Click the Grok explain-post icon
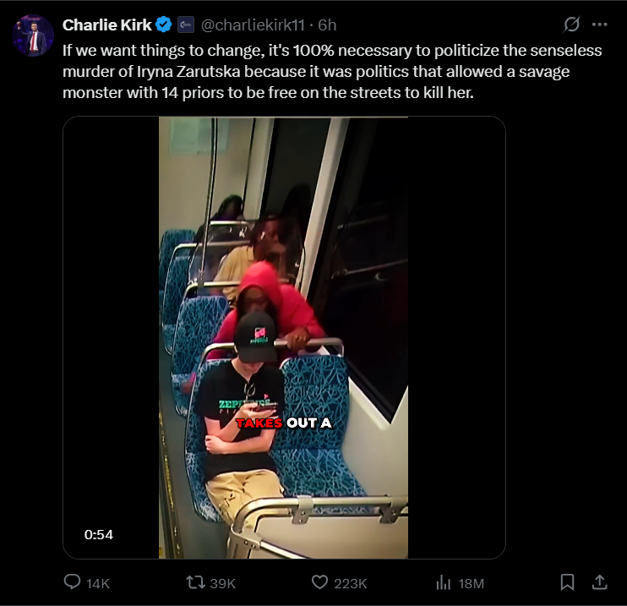Image resolution: width=627 pixels, height=606 pixels. [x=571, y=25]
